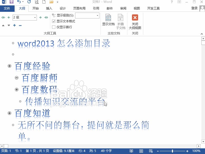This screenshot has width=205, height=154.
Task: Switch to Print Layout view icon
Action: [x=141, y=151]
